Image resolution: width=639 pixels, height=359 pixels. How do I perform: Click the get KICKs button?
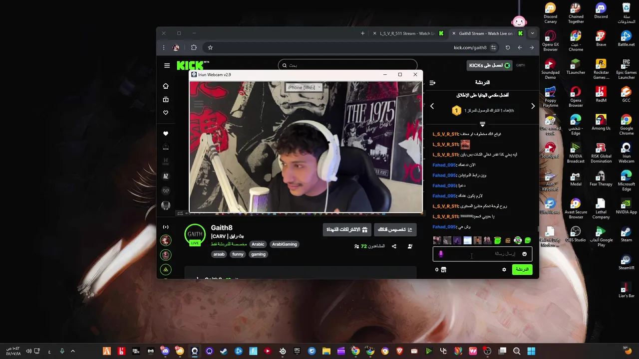click(x=490, y=65)
